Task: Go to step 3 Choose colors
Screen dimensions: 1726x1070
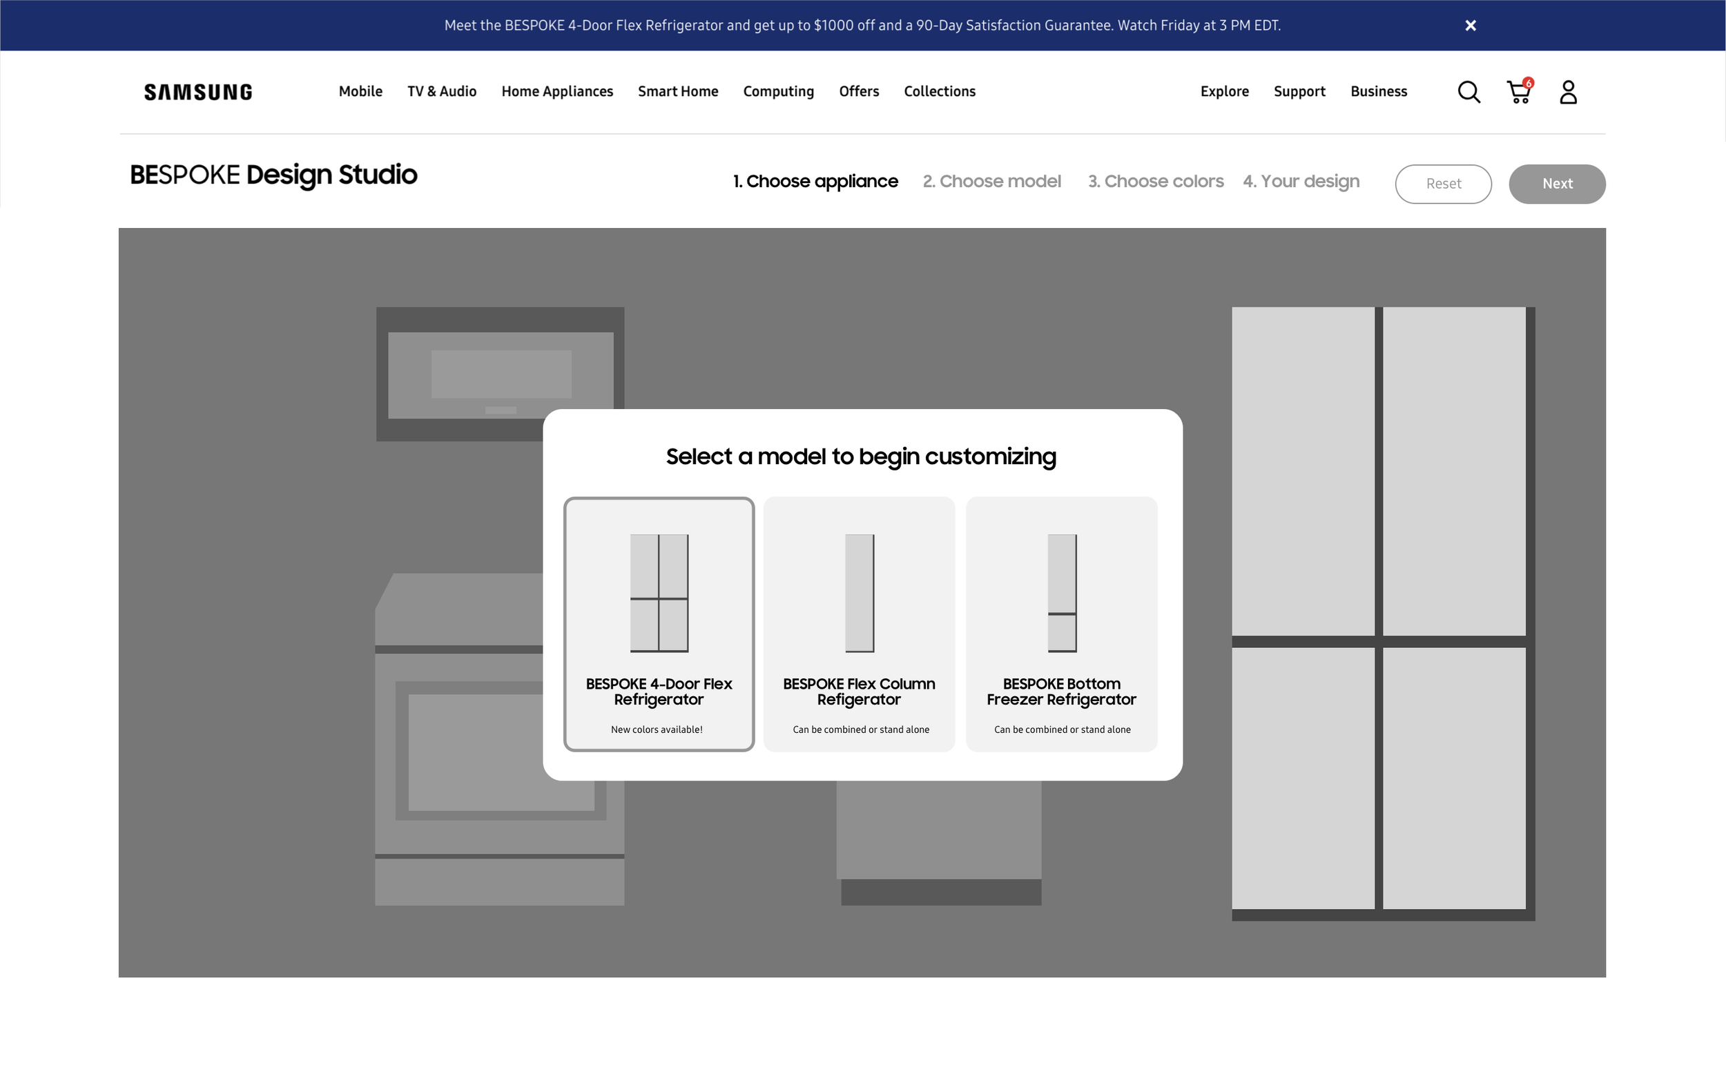Action: (x=1155, y=181)
